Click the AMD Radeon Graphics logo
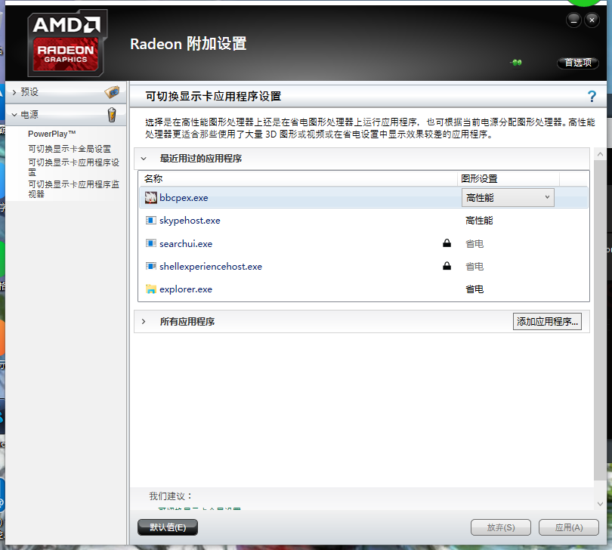The height and width of the screenshot is (550, 612). click(x=67, y=43)
